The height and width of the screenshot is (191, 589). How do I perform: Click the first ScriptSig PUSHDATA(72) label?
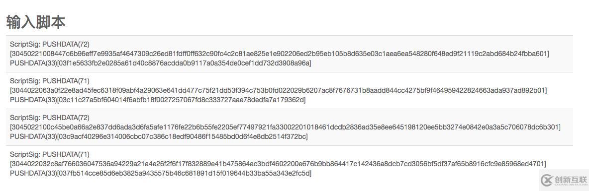point(50,44)
